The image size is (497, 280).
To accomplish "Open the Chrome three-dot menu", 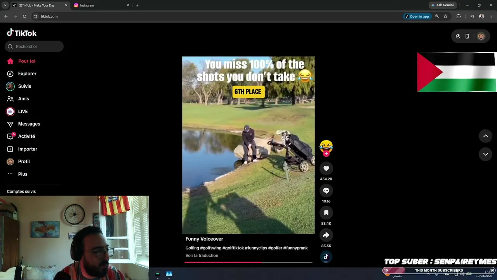I will point(491,16).
